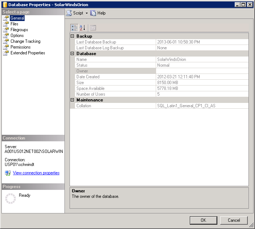Click the Script scroll icon
Screen dimensions: 255x229
(69, 13)
